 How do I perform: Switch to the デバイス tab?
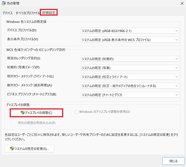click(x=8, y=13)
